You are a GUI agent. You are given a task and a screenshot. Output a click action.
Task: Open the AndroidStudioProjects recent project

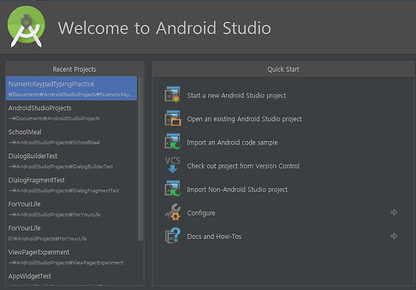[x=72, y=112]
